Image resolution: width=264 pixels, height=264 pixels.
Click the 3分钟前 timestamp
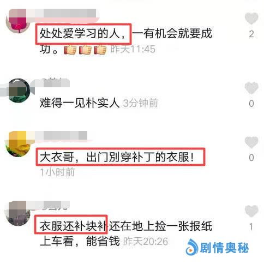point(141,103)
